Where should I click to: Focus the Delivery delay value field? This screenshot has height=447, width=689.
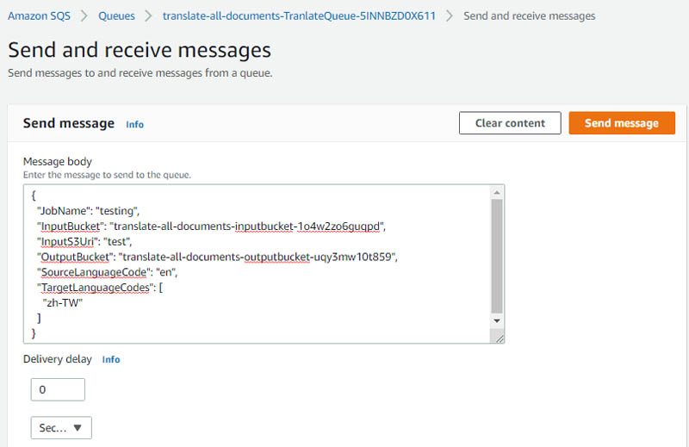[x=58, y=389]
